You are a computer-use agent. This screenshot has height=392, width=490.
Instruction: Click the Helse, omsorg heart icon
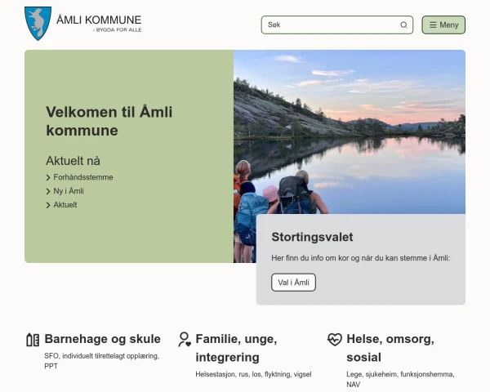tap(335, 339)
